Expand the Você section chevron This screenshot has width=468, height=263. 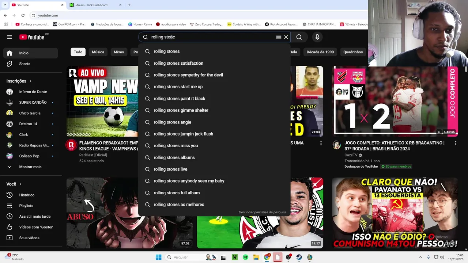[x=20, y=184]
